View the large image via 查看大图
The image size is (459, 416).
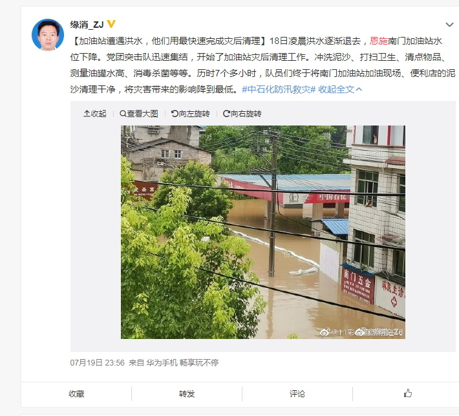pos(139,114)
